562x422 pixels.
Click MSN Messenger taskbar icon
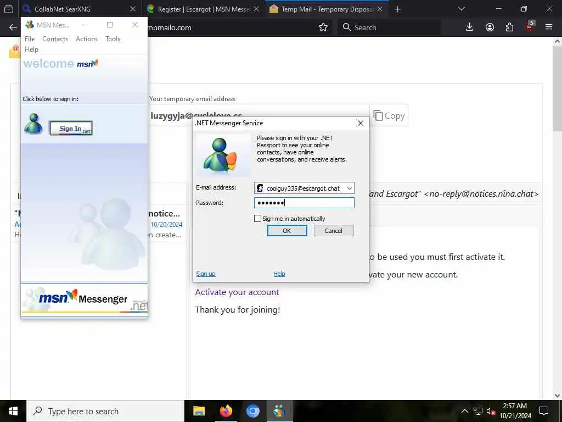279,411
